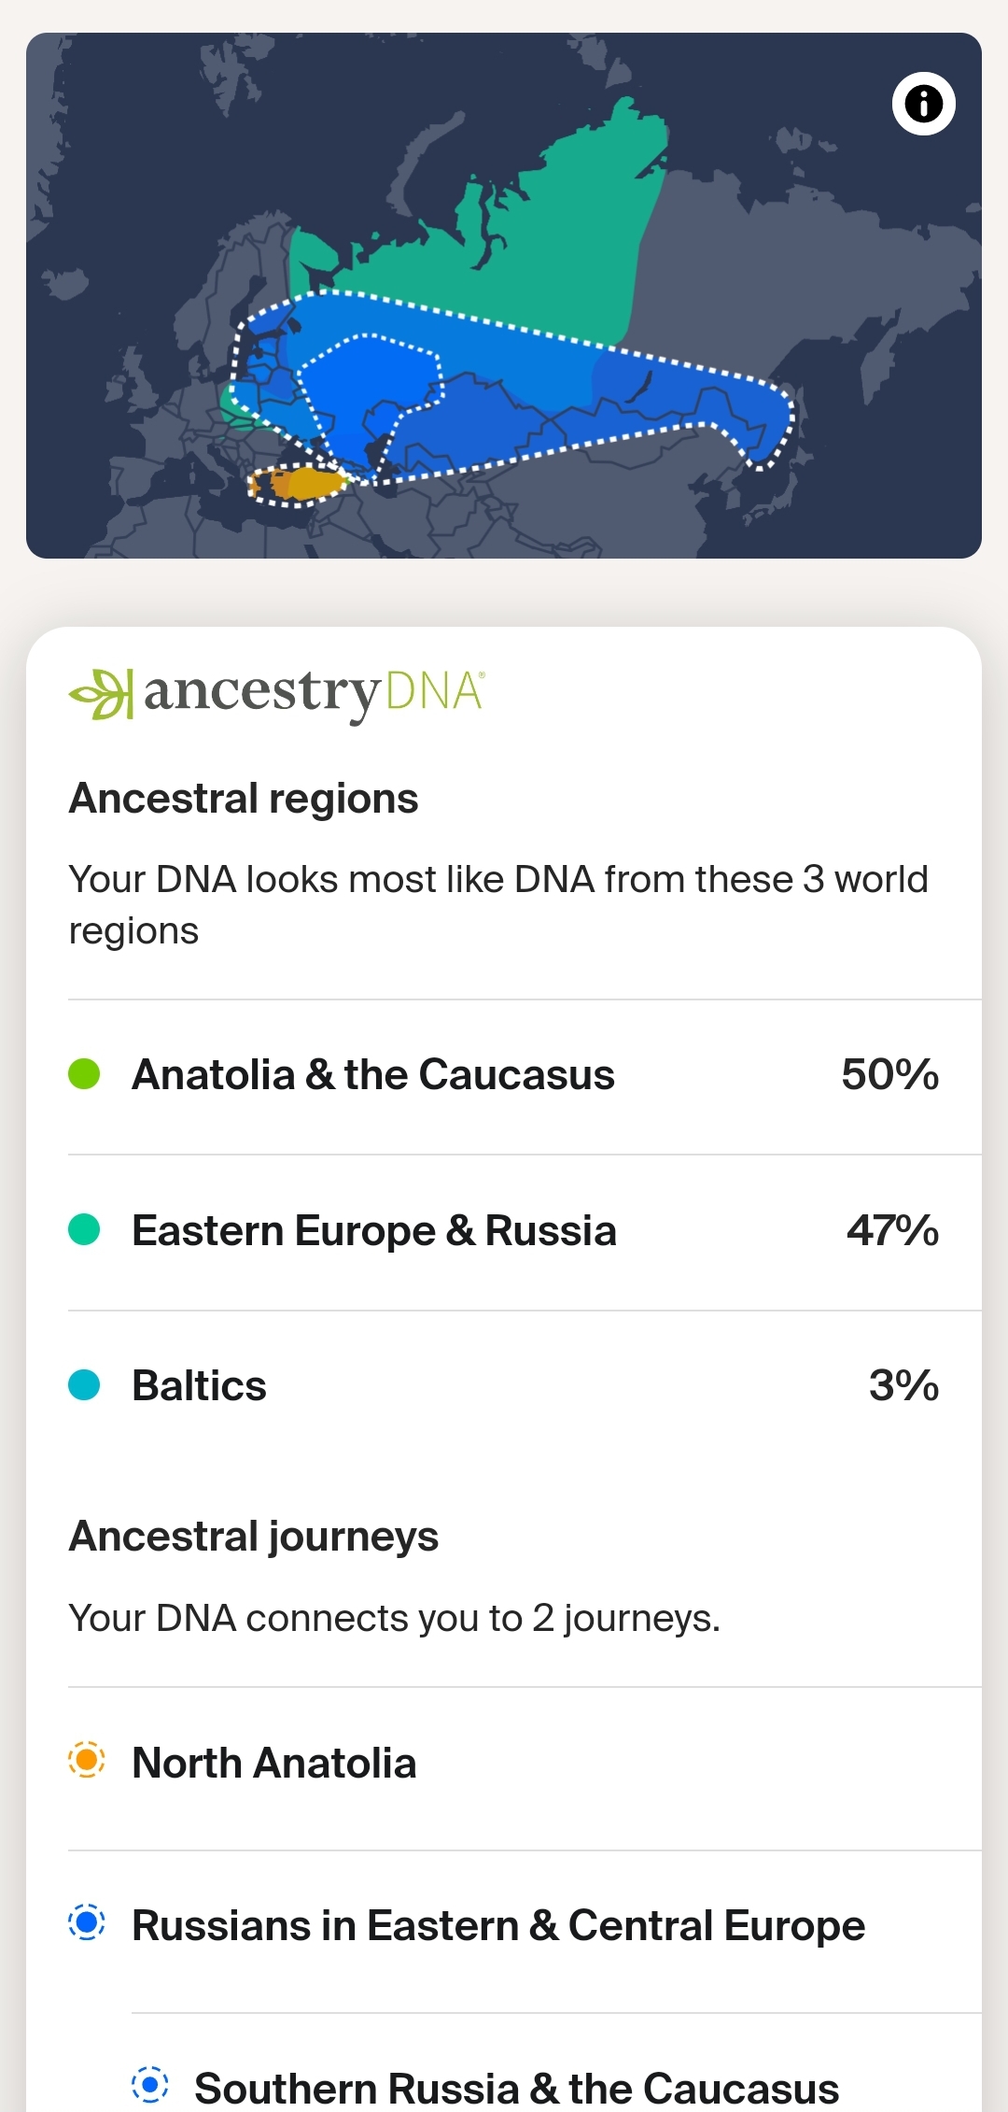Expand Russians in Eastern & Central Europe journey
Viewport: 1008px width, 2112px height.
coord(498,1926)
